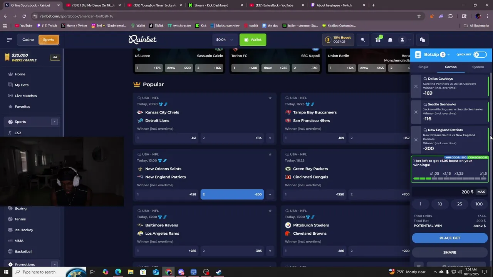493x277 pixels.
Task: Click the Home crown icon in sidebar
Action: click(10, 74)
